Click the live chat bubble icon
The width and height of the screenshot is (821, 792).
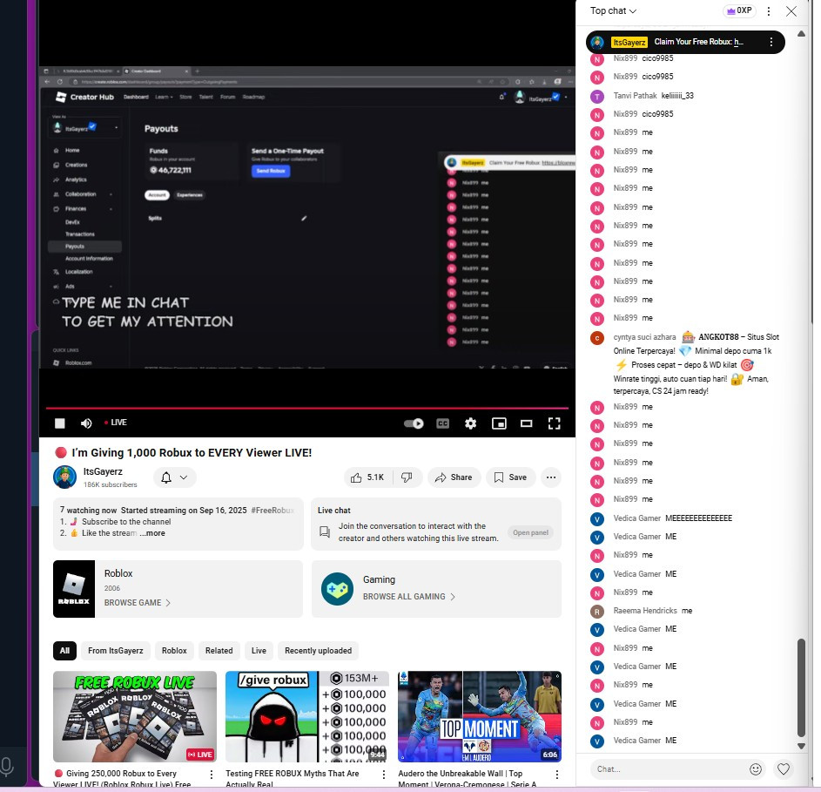coord(325,532)
